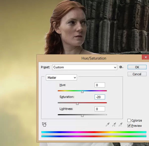Select the on-image adjustment hand tool
The height and width of the screenshot is (146, 149).
coord(44,124)
